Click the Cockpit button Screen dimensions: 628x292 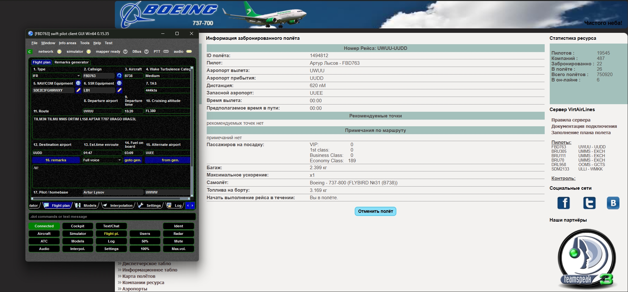[x=78, y=226]
